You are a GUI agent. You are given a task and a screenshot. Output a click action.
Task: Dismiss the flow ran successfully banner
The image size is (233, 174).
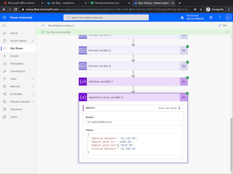227,32
